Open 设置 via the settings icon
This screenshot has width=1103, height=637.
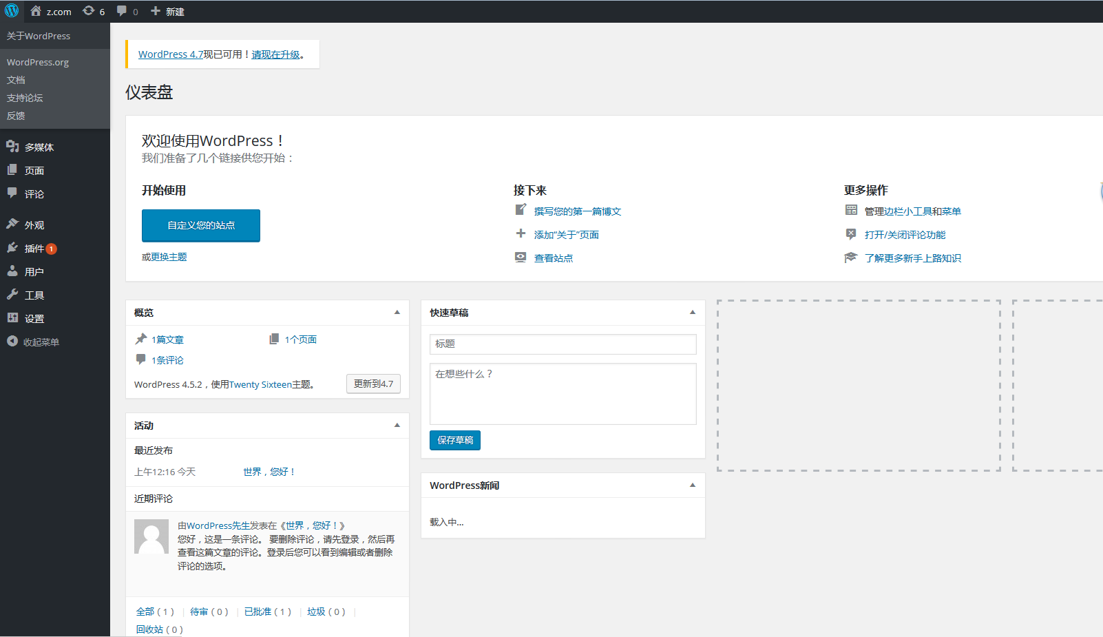pyautogui.click(x=13, y=318)
